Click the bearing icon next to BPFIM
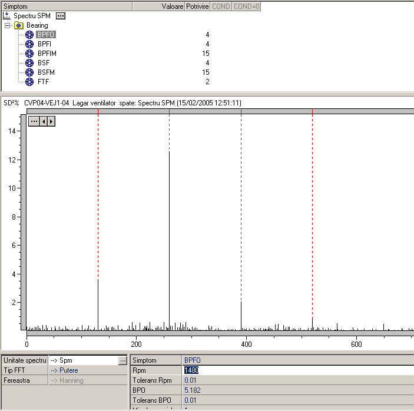 click(29, 54)
